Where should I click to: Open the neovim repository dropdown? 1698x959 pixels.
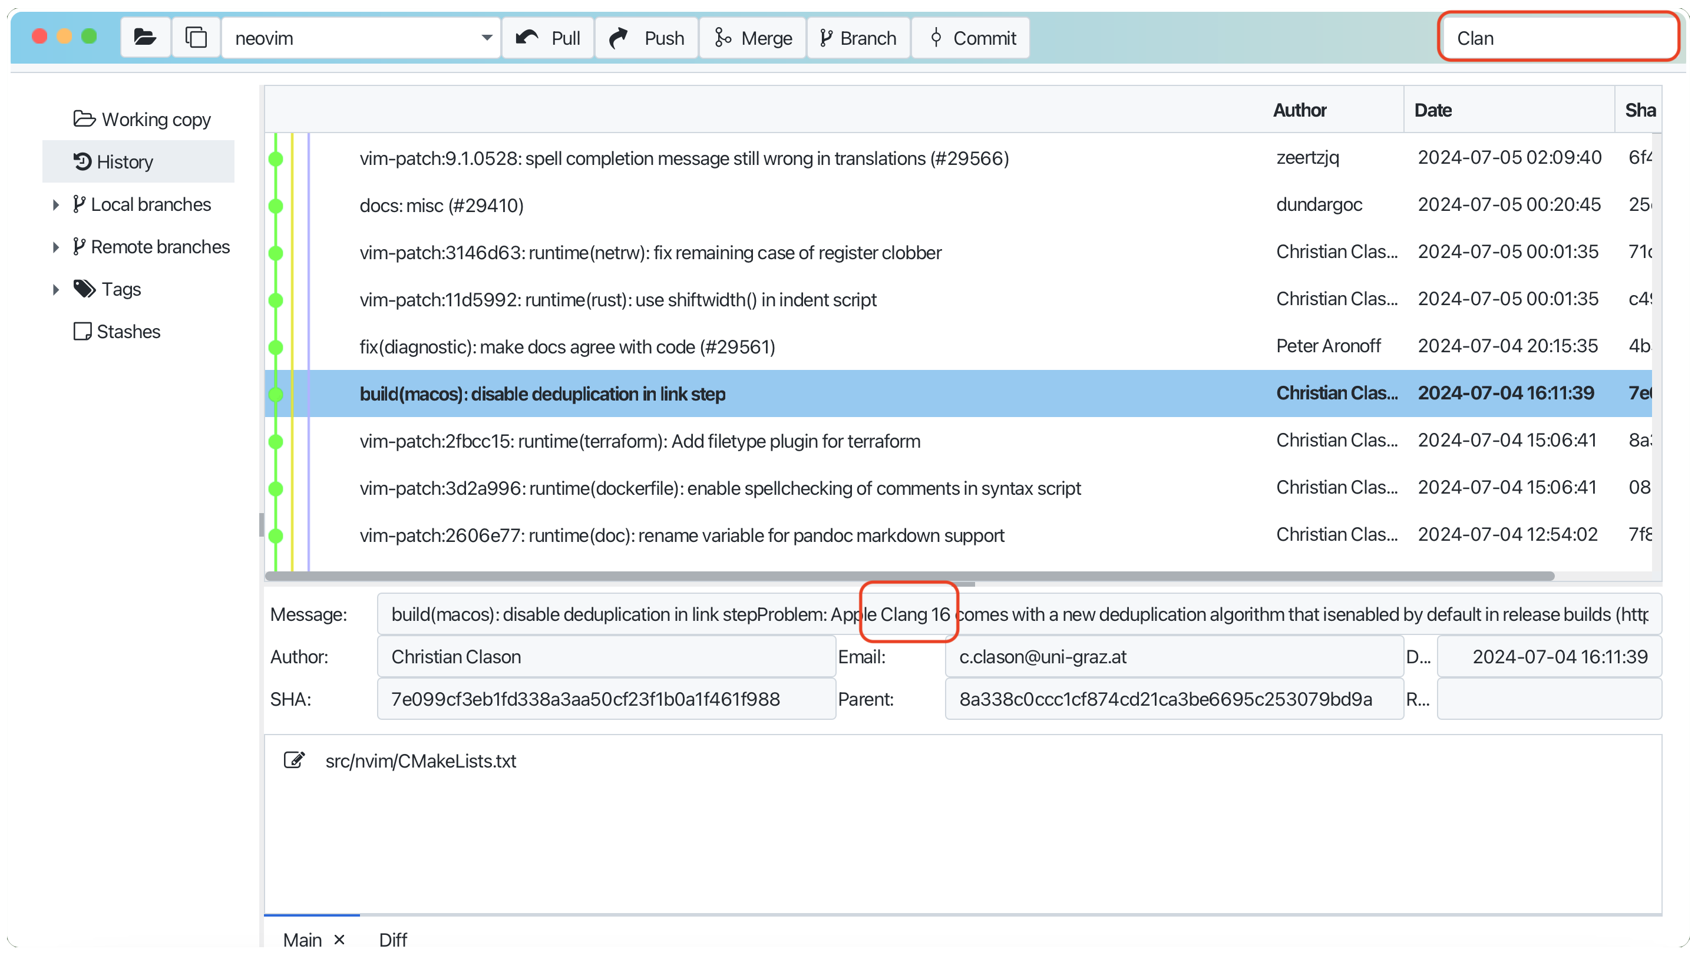pos(487,38)
